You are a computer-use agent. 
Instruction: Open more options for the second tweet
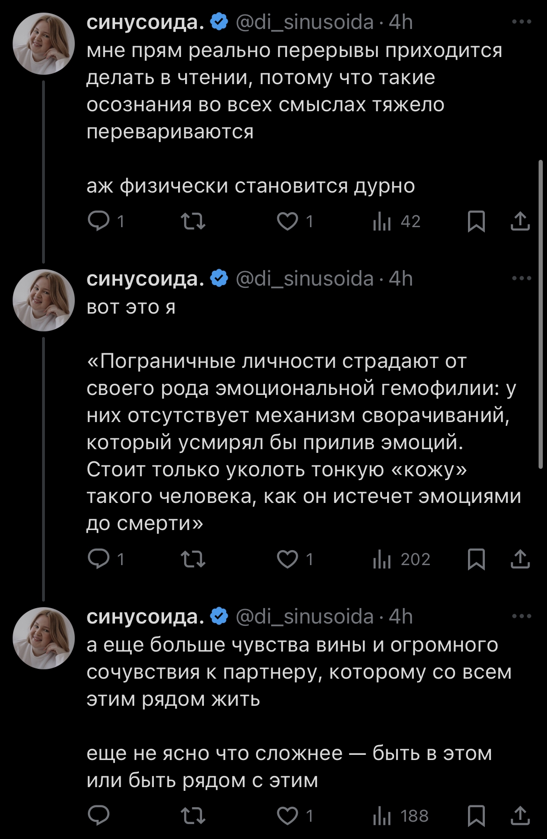[x=522, y=279]
